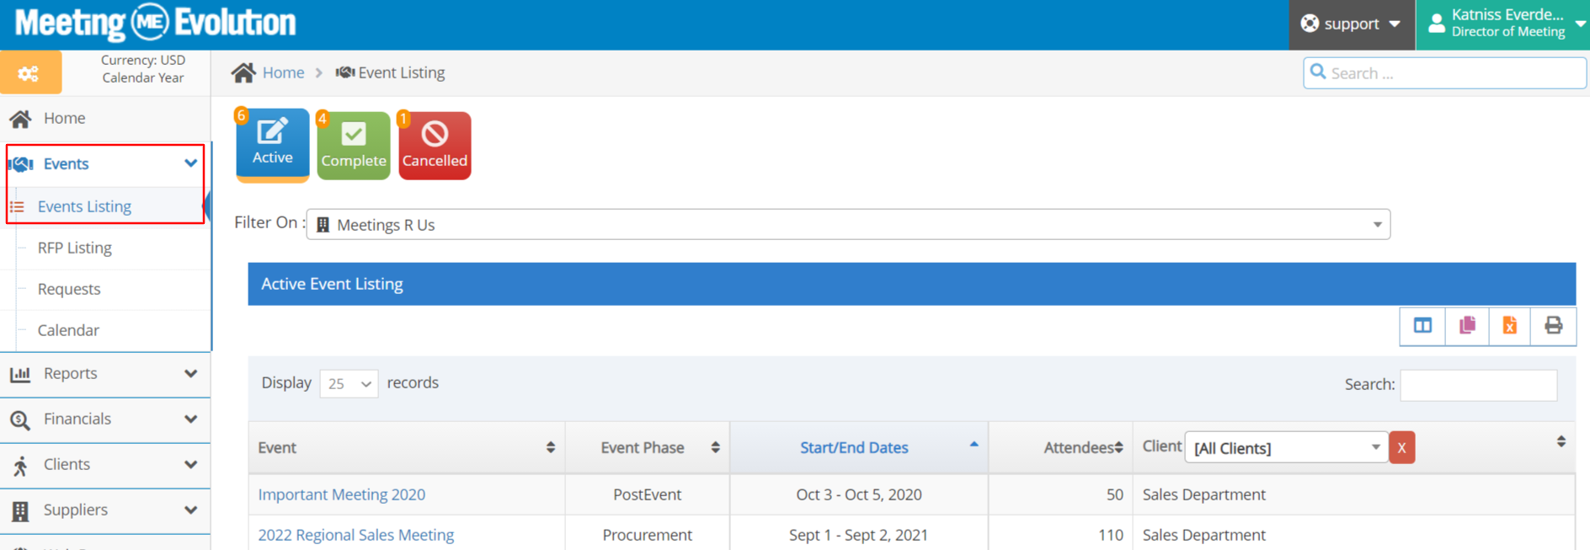Click the Active Event Listing header bar

911,284
